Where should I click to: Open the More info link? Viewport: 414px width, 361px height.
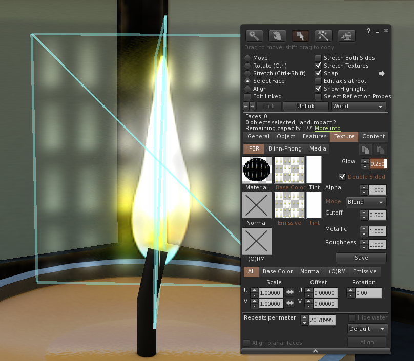[x=327, y=128]
